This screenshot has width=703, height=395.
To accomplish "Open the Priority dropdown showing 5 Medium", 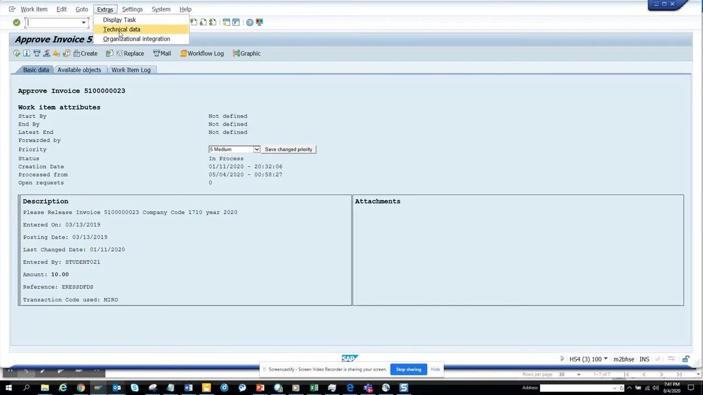I will tap(235, 149).
